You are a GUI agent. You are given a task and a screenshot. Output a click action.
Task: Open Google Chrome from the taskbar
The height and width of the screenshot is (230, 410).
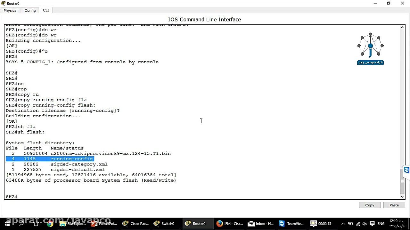pyautogui.click(x=50, y=224)
